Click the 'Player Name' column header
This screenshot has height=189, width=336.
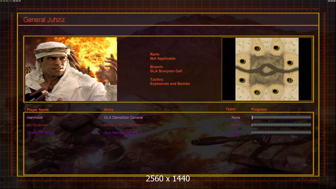tap(38, 110)
